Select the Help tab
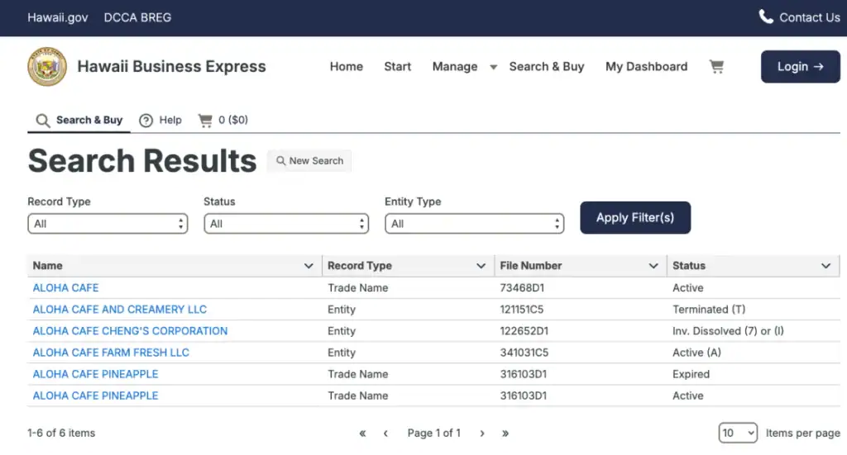The width and height of the screenshot is (847, 455). point(160,121)
